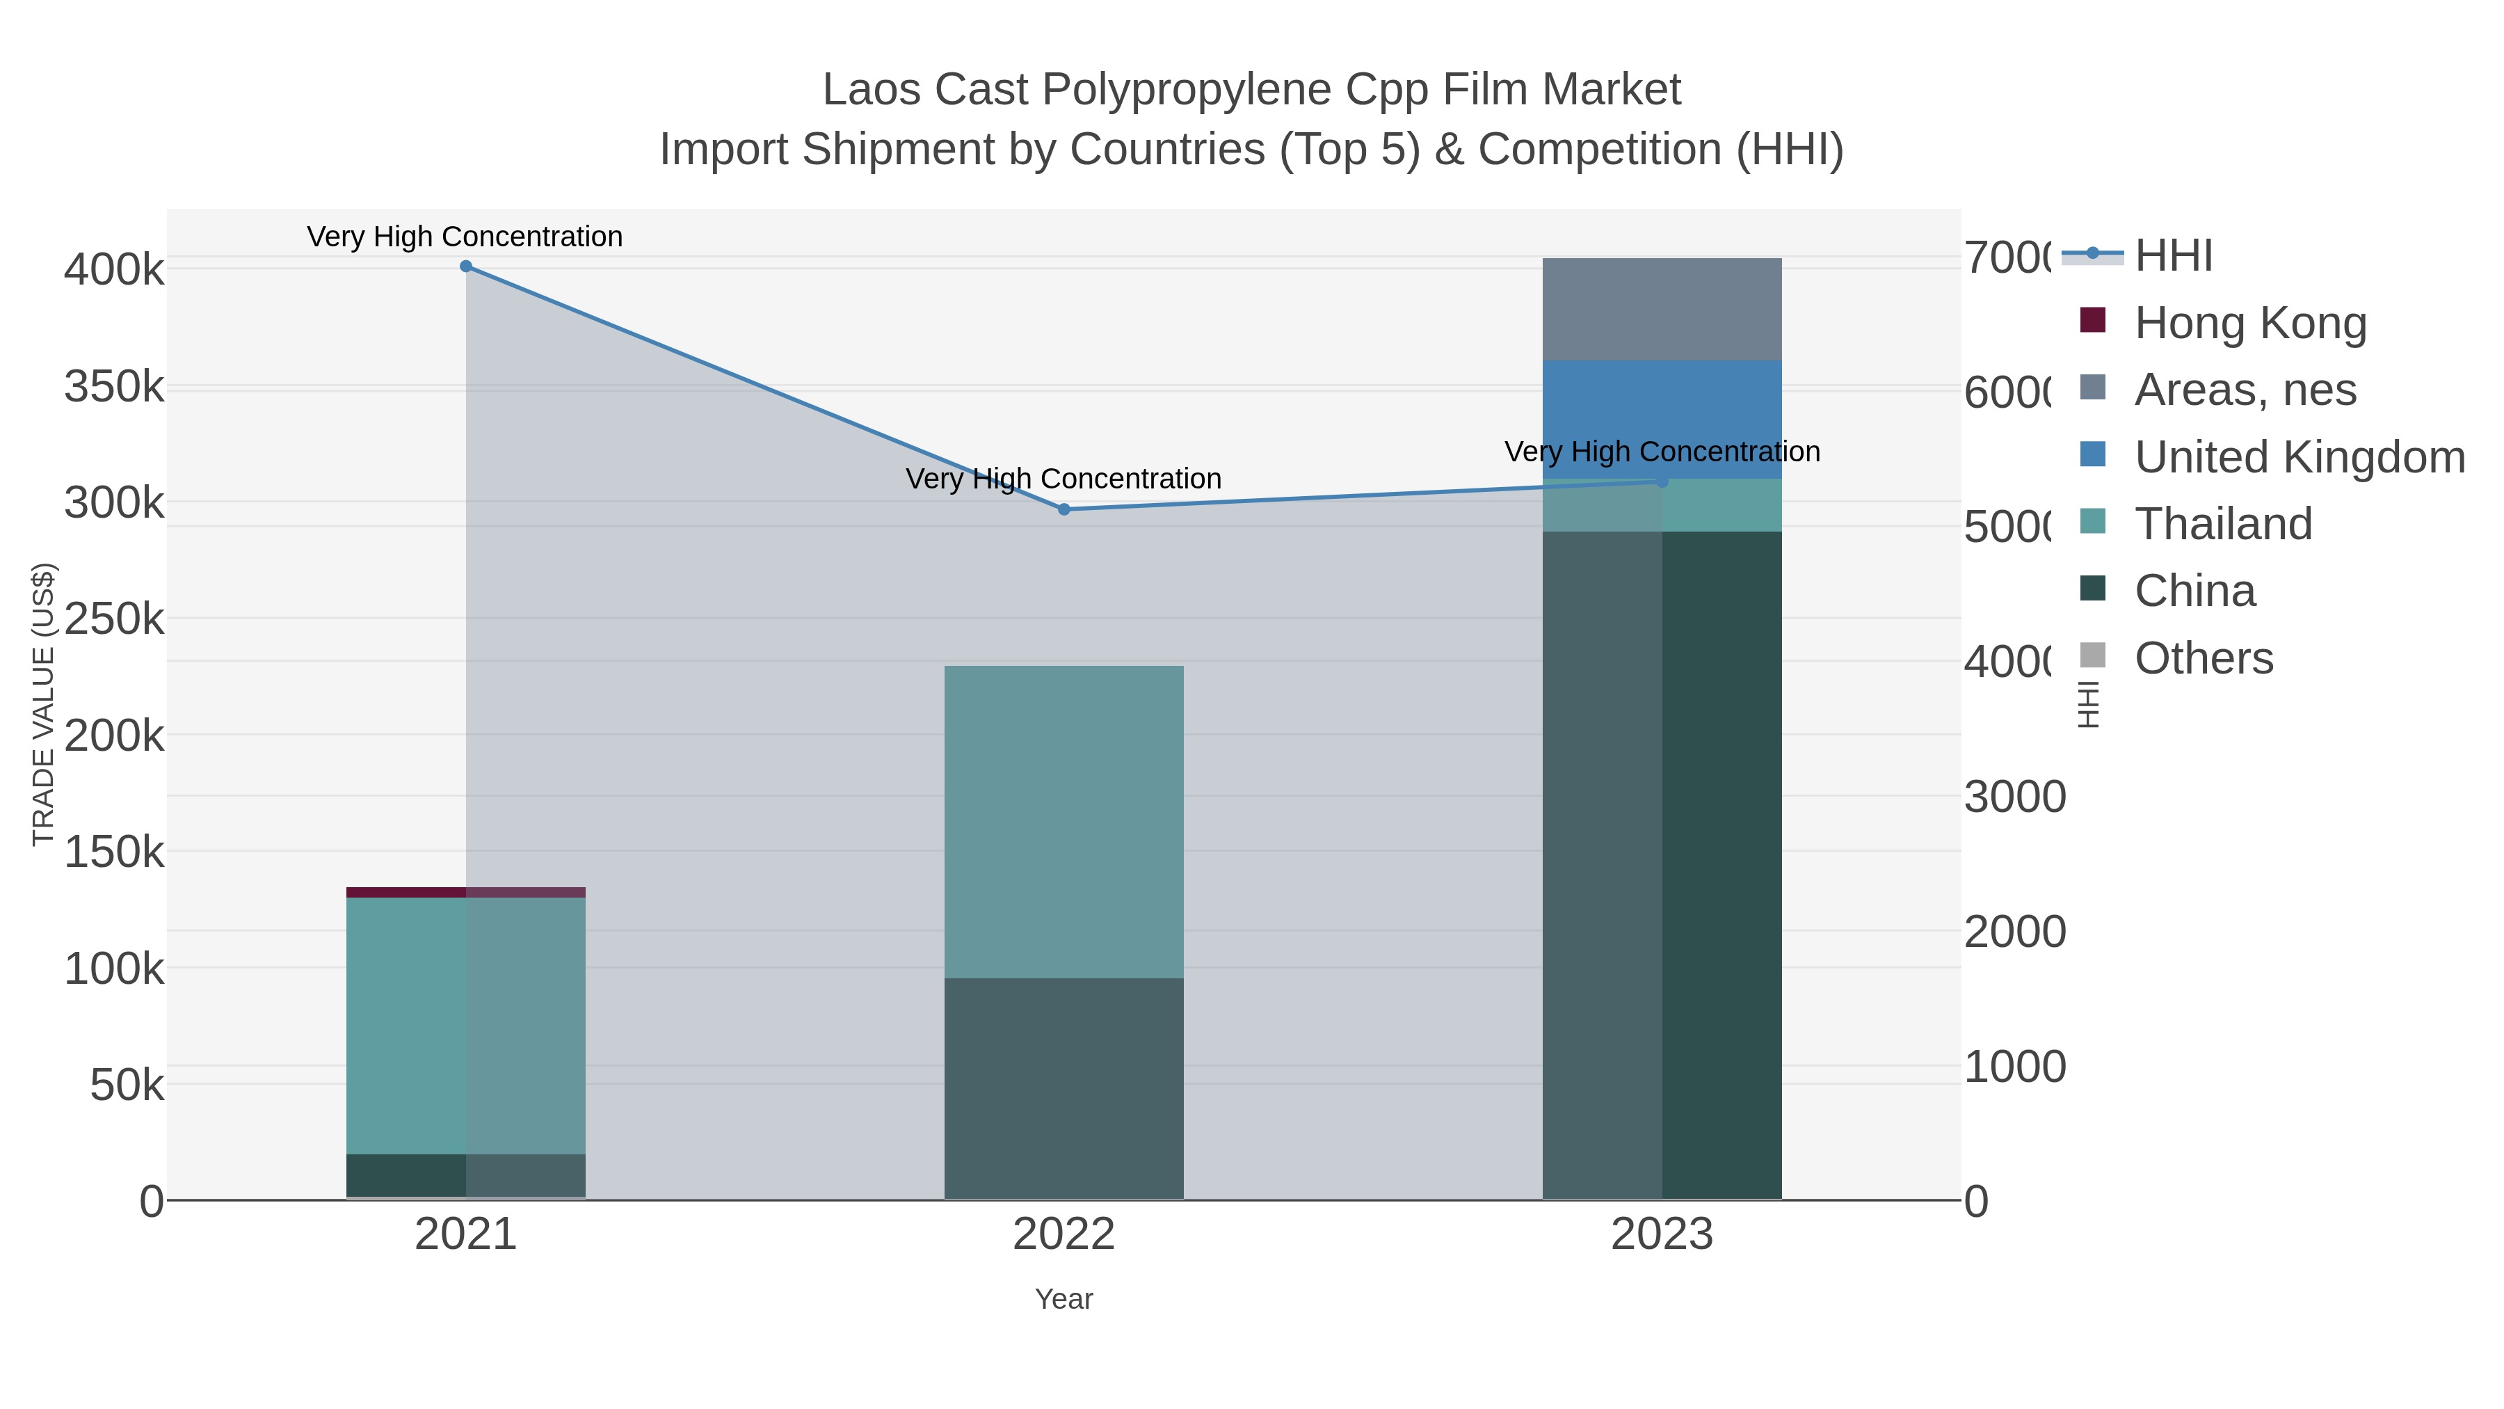Click the Areas, nes slate legend swatch
This screenshot has width=2504, height=1409.
coord(2093,387)
